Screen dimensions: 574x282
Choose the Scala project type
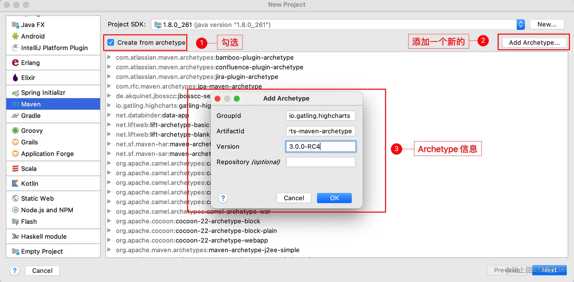(x=53, y=169)
